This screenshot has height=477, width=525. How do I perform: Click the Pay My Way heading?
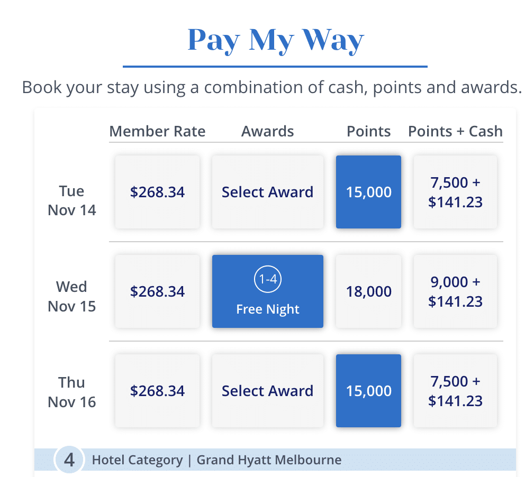click(275, 40)
